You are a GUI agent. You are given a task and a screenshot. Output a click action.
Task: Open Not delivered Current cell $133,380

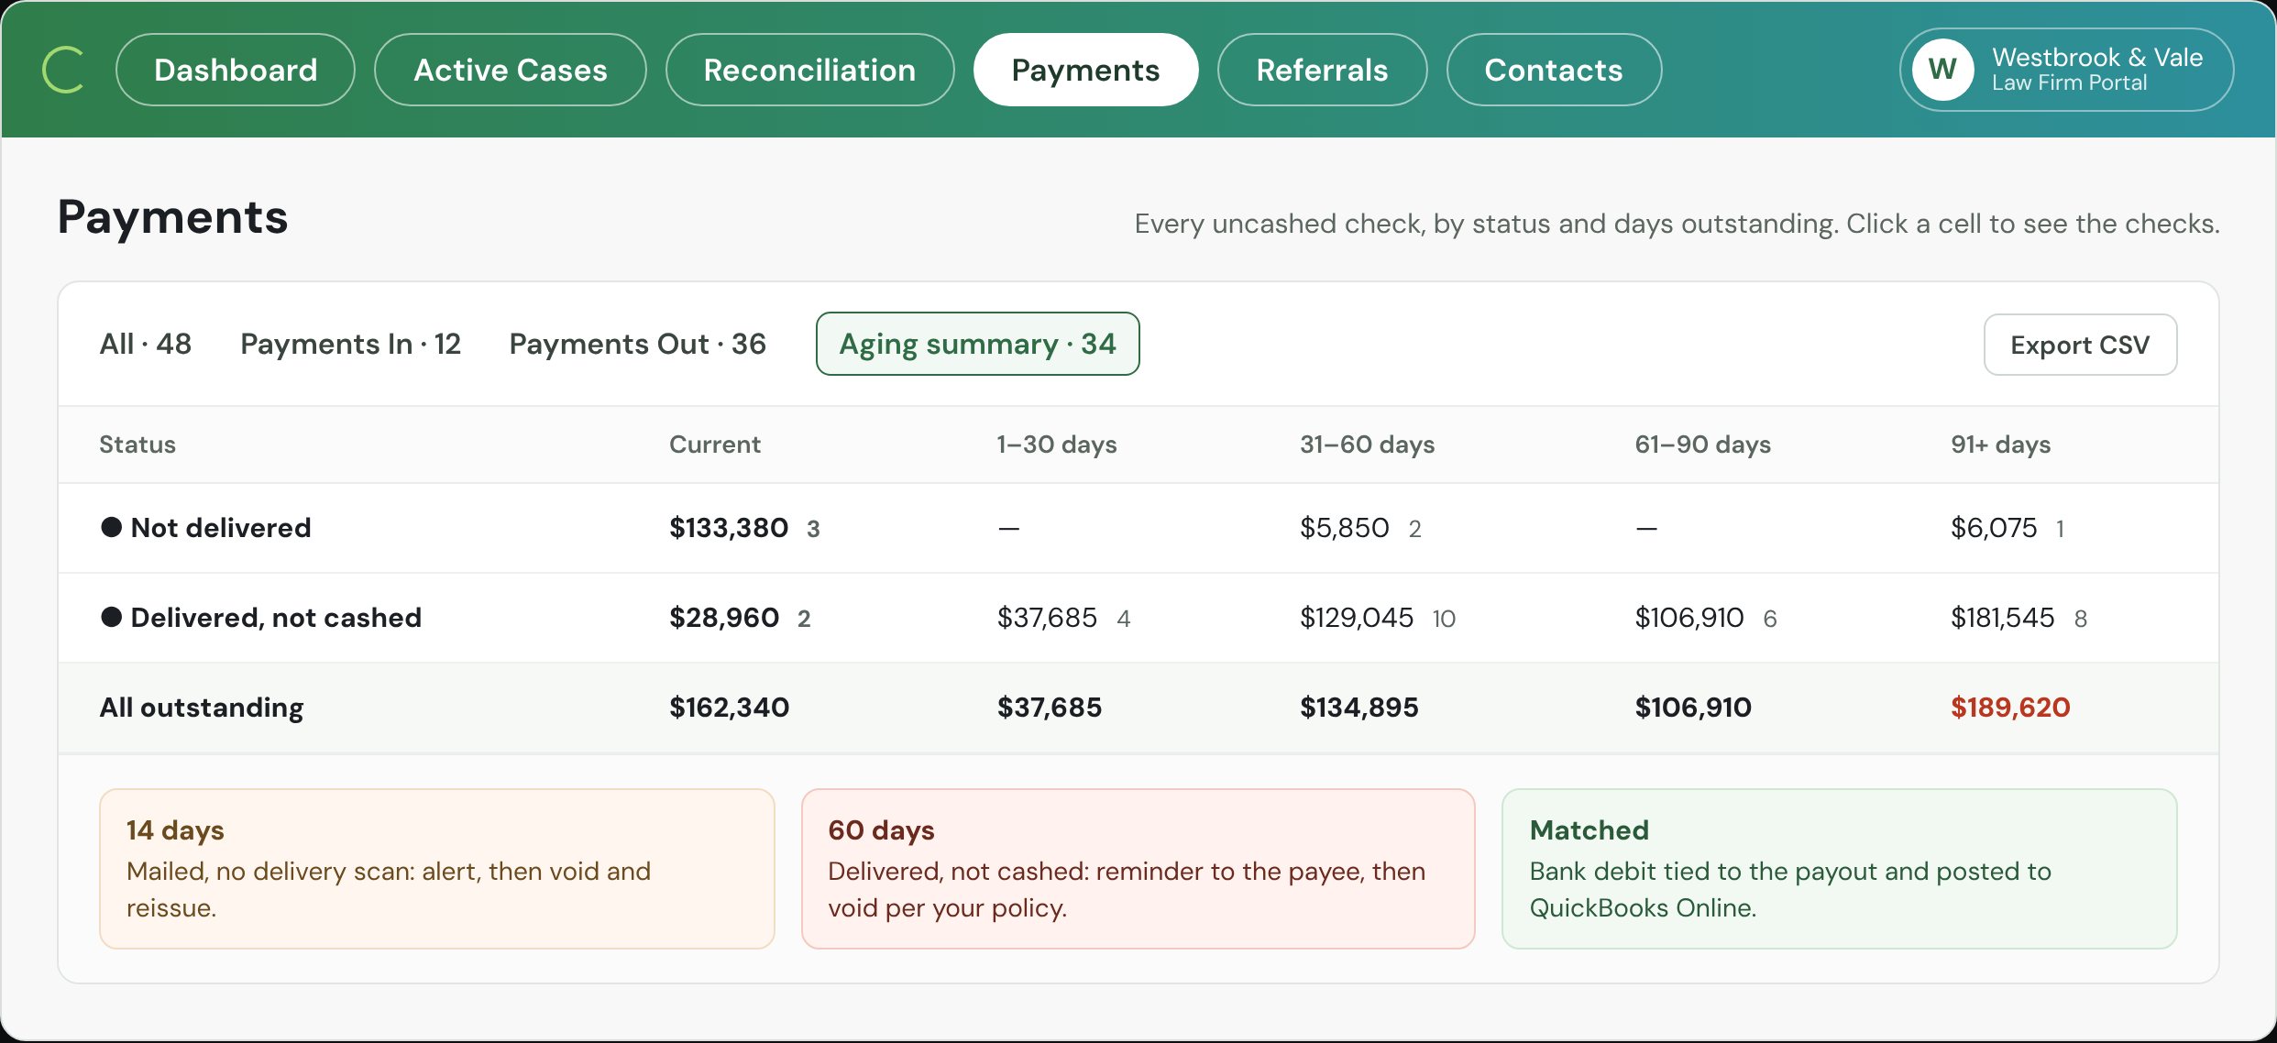tap(744, 528)
